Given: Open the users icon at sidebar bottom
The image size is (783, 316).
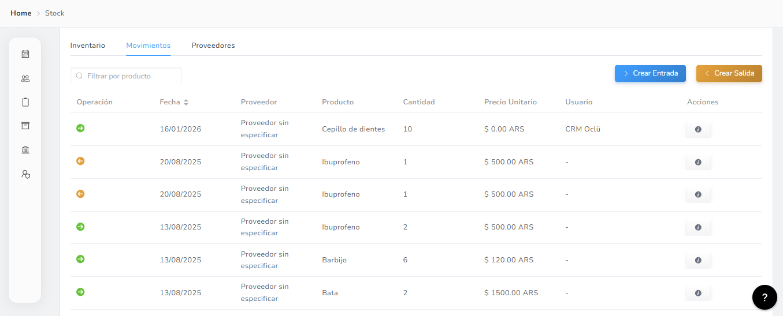Looking at the screenshot, I should pos(25,174).
